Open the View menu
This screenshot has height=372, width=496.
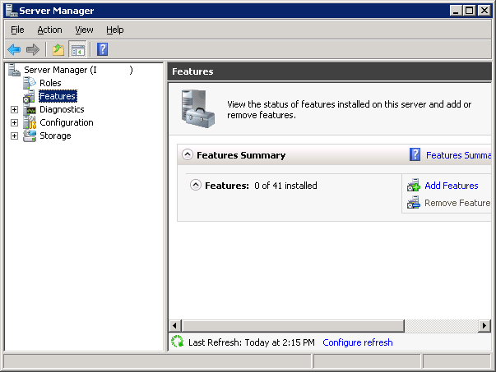click(84, 30)
